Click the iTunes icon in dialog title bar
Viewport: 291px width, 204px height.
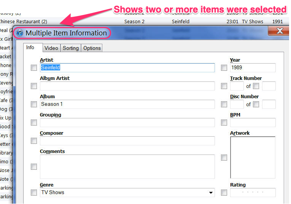point(20,33)
